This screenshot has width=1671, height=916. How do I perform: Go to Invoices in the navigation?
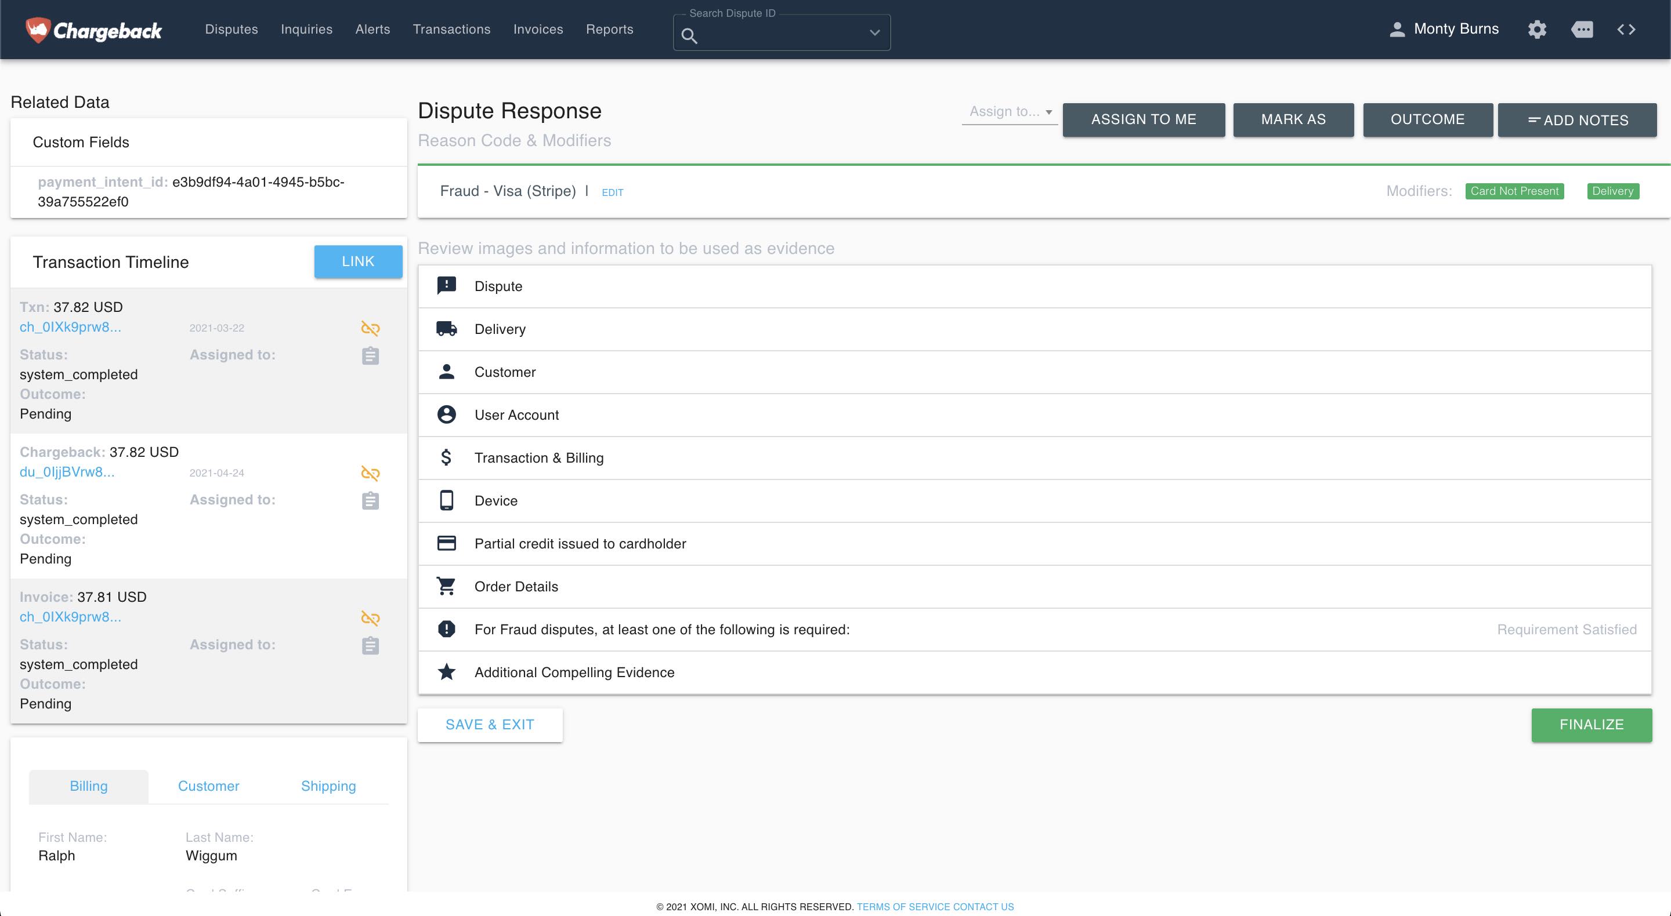[x=538, y=29]
